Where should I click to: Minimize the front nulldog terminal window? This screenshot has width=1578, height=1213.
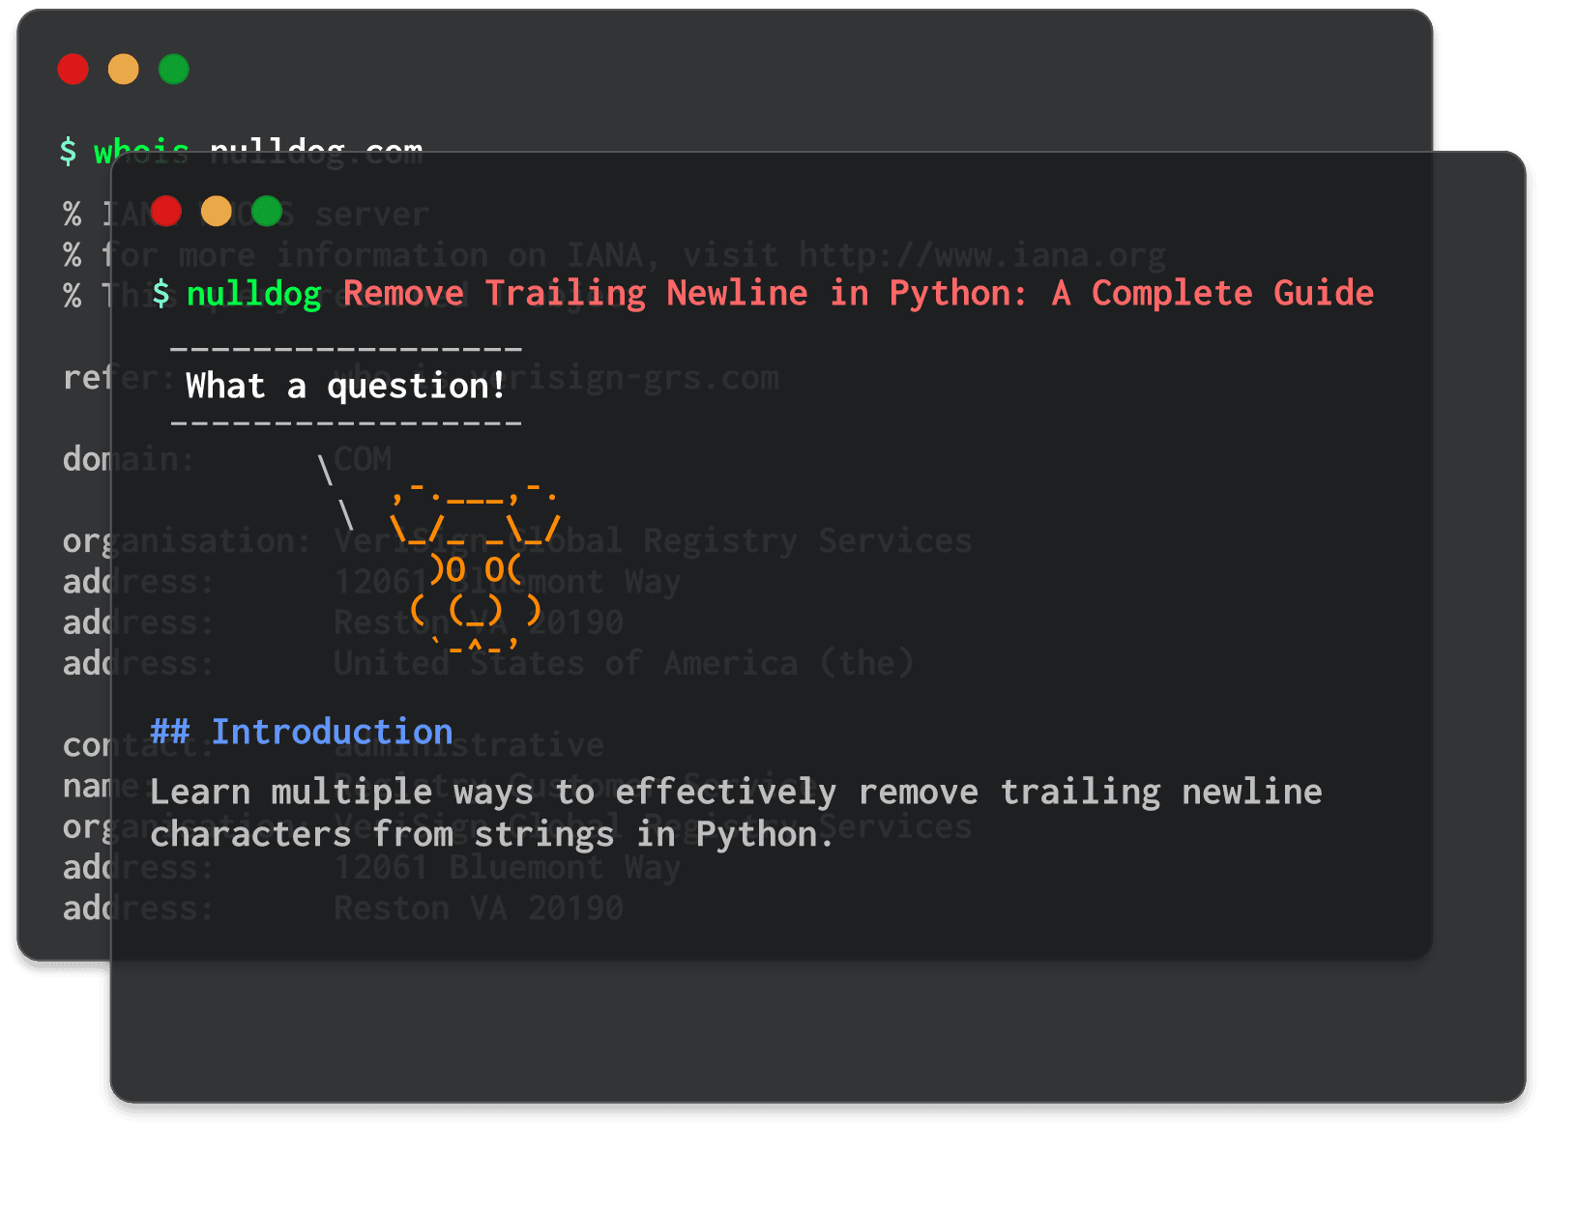point(217,211)
